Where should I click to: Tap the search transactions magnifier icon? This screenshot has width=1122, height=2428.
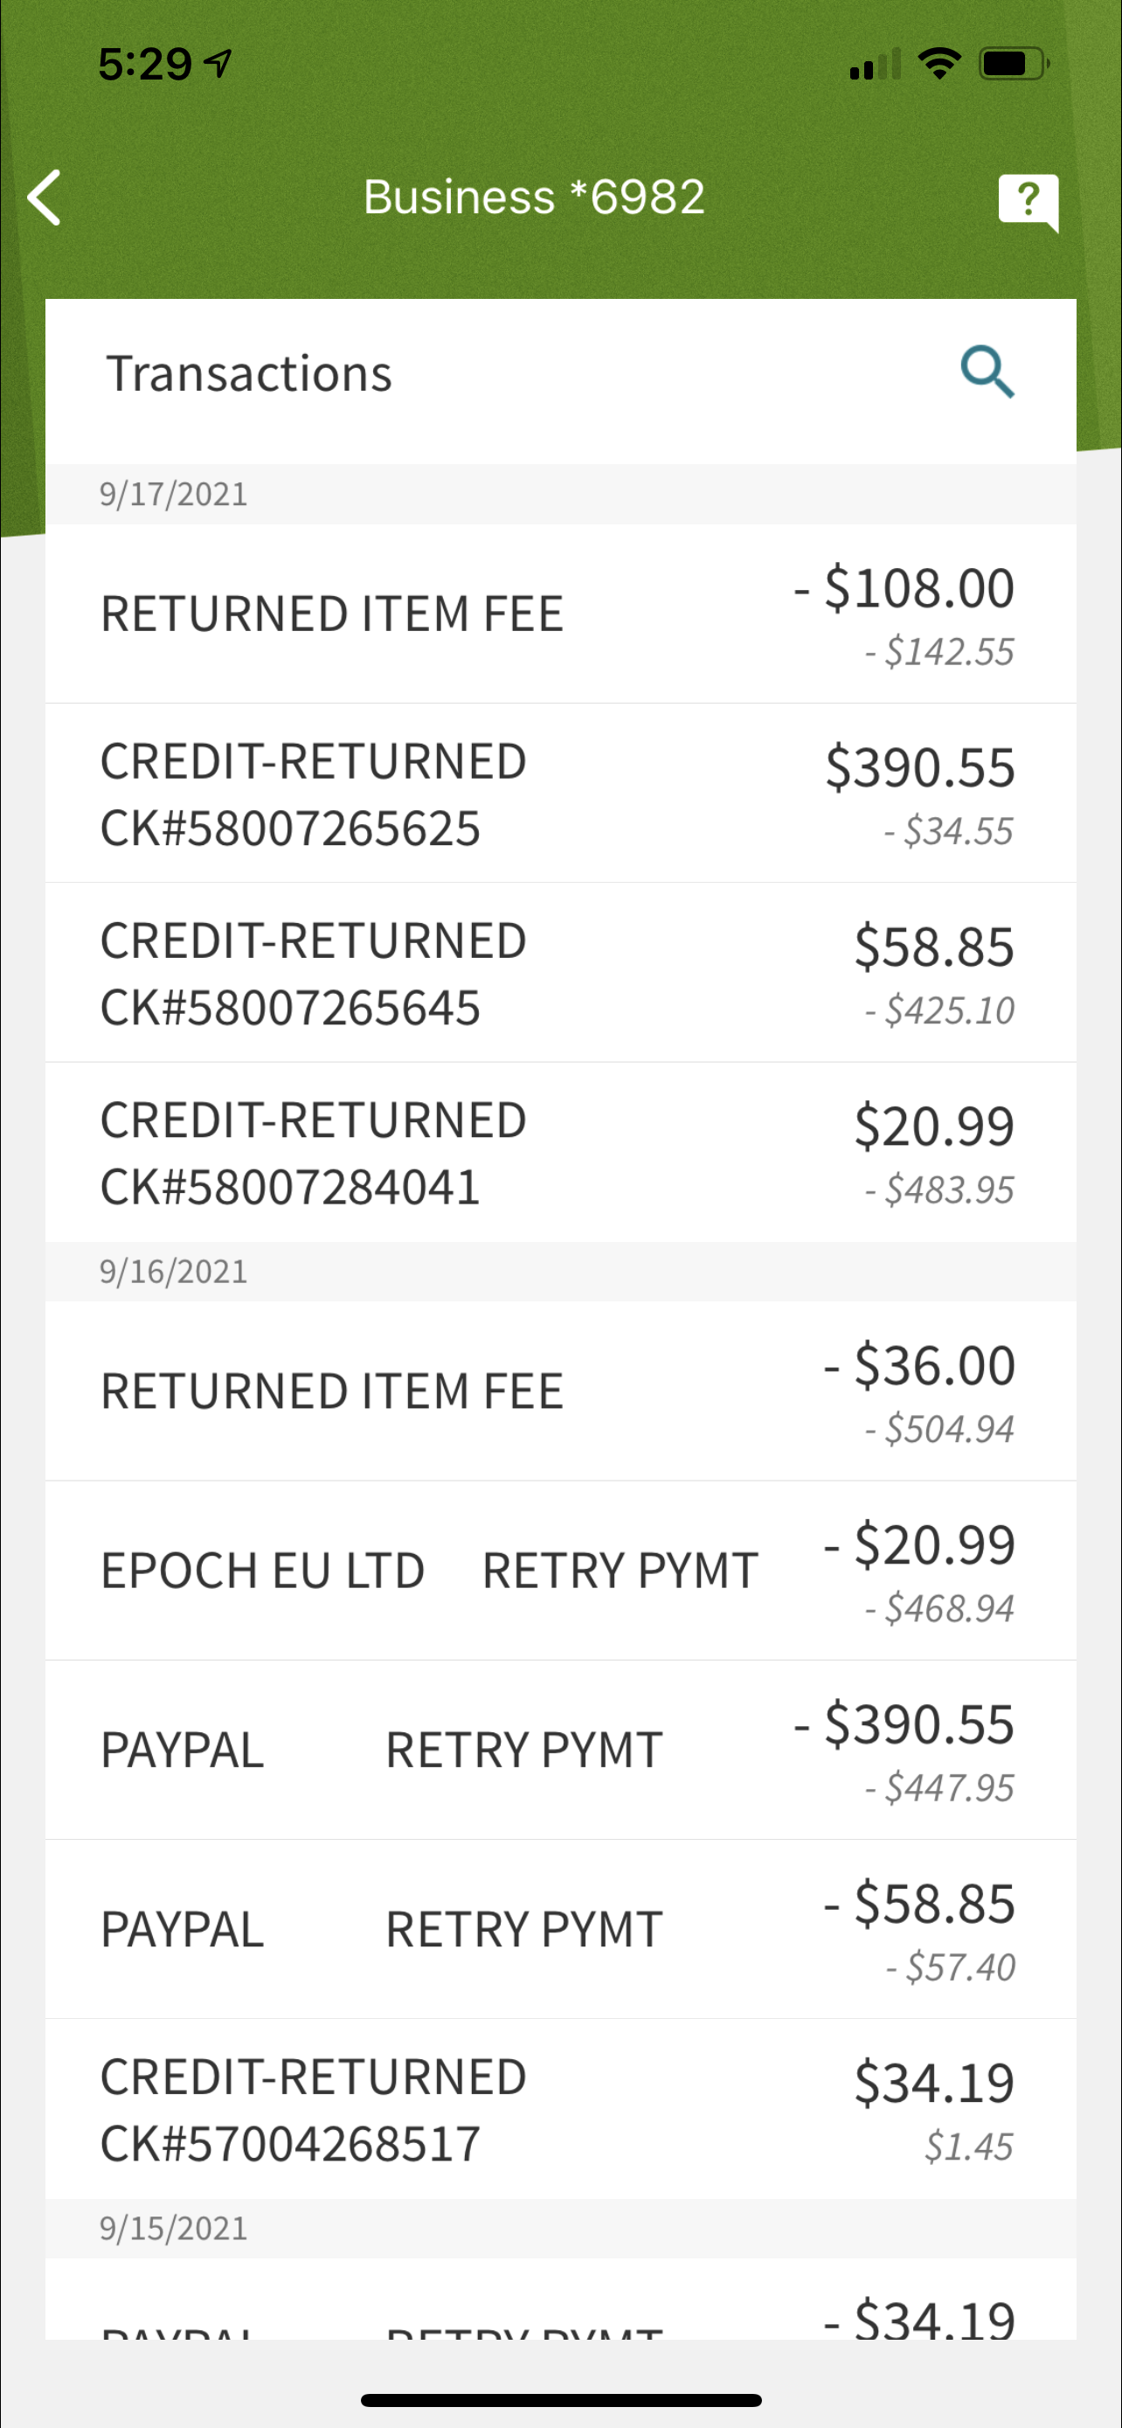pos(987,372)
